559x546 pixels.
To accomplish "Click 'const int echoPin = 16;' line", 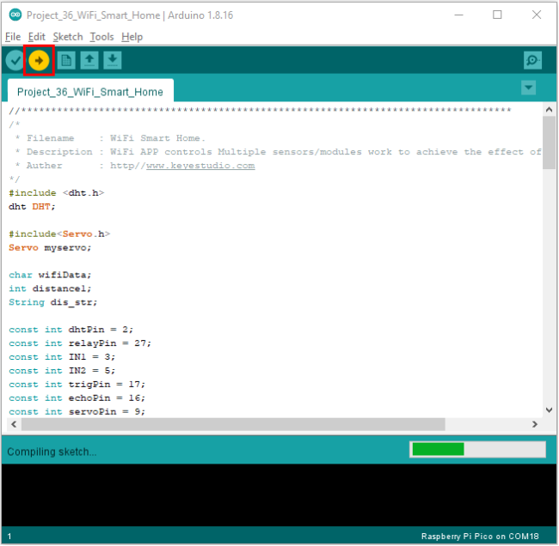I will [x=77, y=398].
